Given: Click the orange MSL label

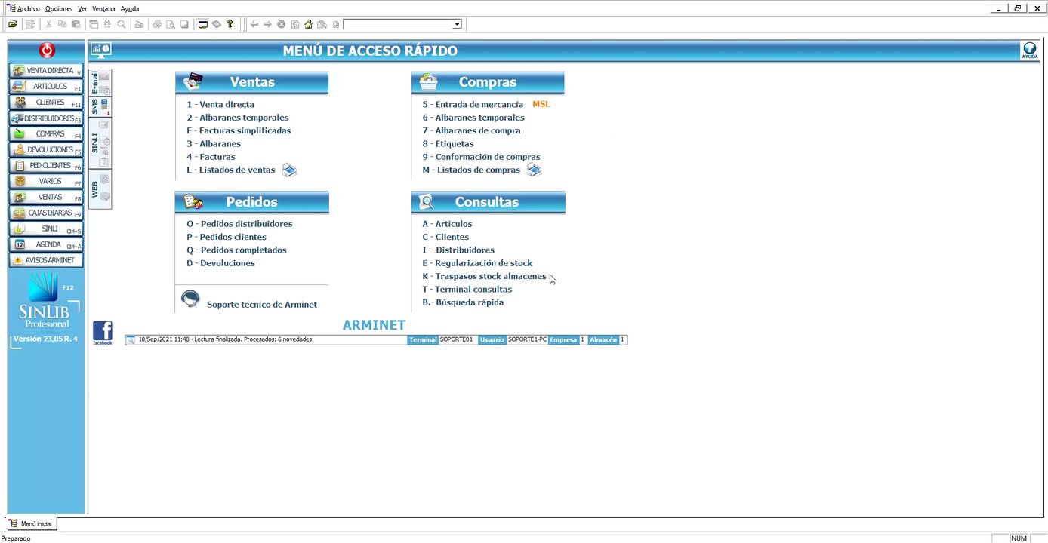Looking at the screenshot, I should point(541,104).
